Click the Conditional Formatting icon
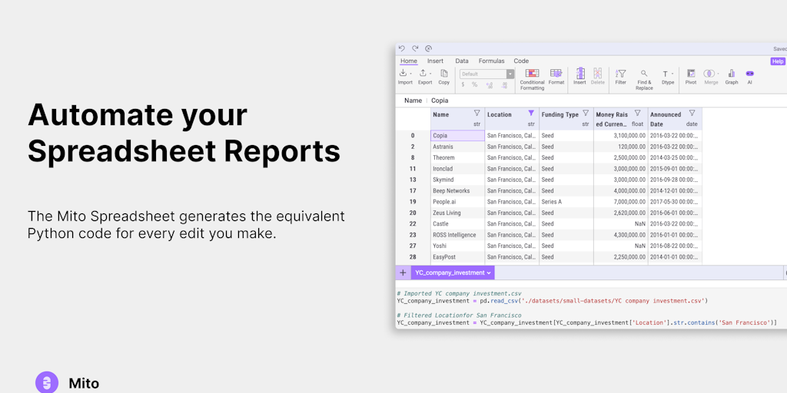 [x=532, y=74]
